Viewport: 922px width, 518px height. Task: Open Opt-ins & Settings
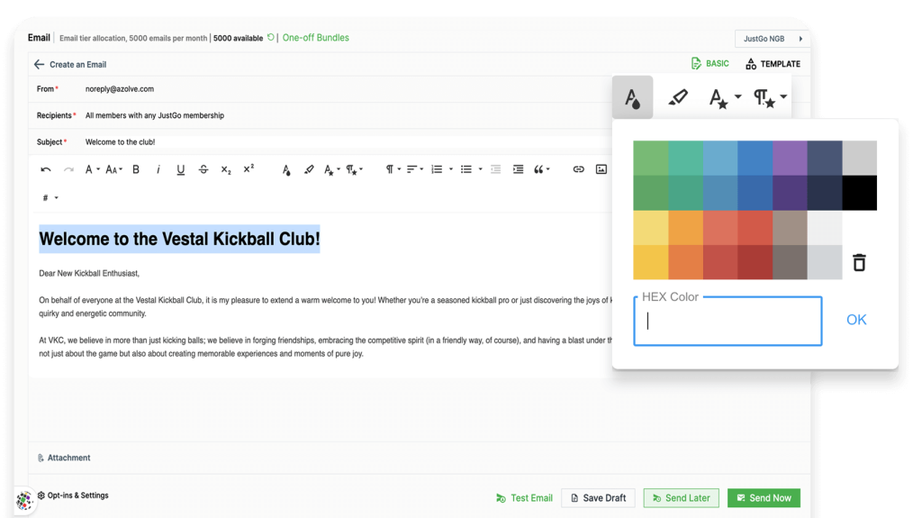(x=73, y=495)
